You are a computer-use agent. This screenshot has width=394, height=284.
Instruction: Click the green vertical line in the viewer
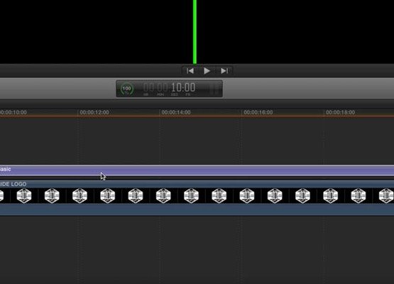point(195,32)
